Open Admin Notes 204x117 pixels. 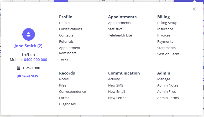point(168,85)
